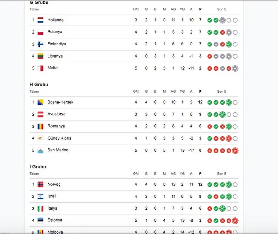Click the Romanya flag icon

[x=41, y=126]
